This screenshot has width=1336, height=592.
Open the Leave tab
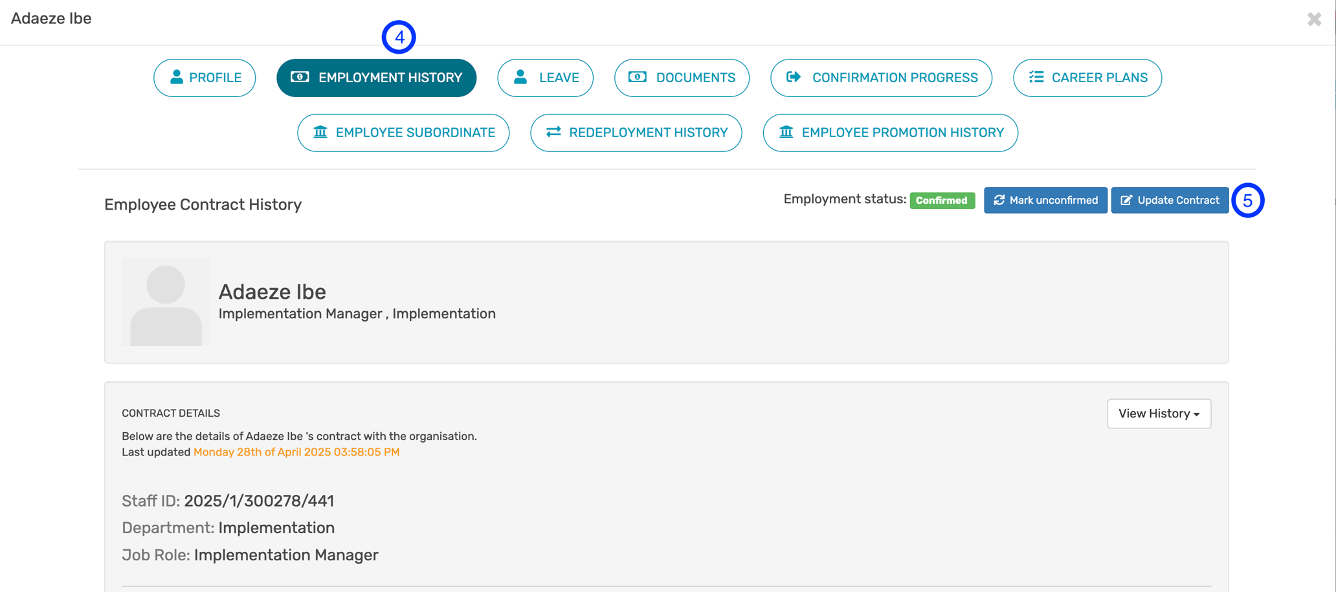pos(545,78)
